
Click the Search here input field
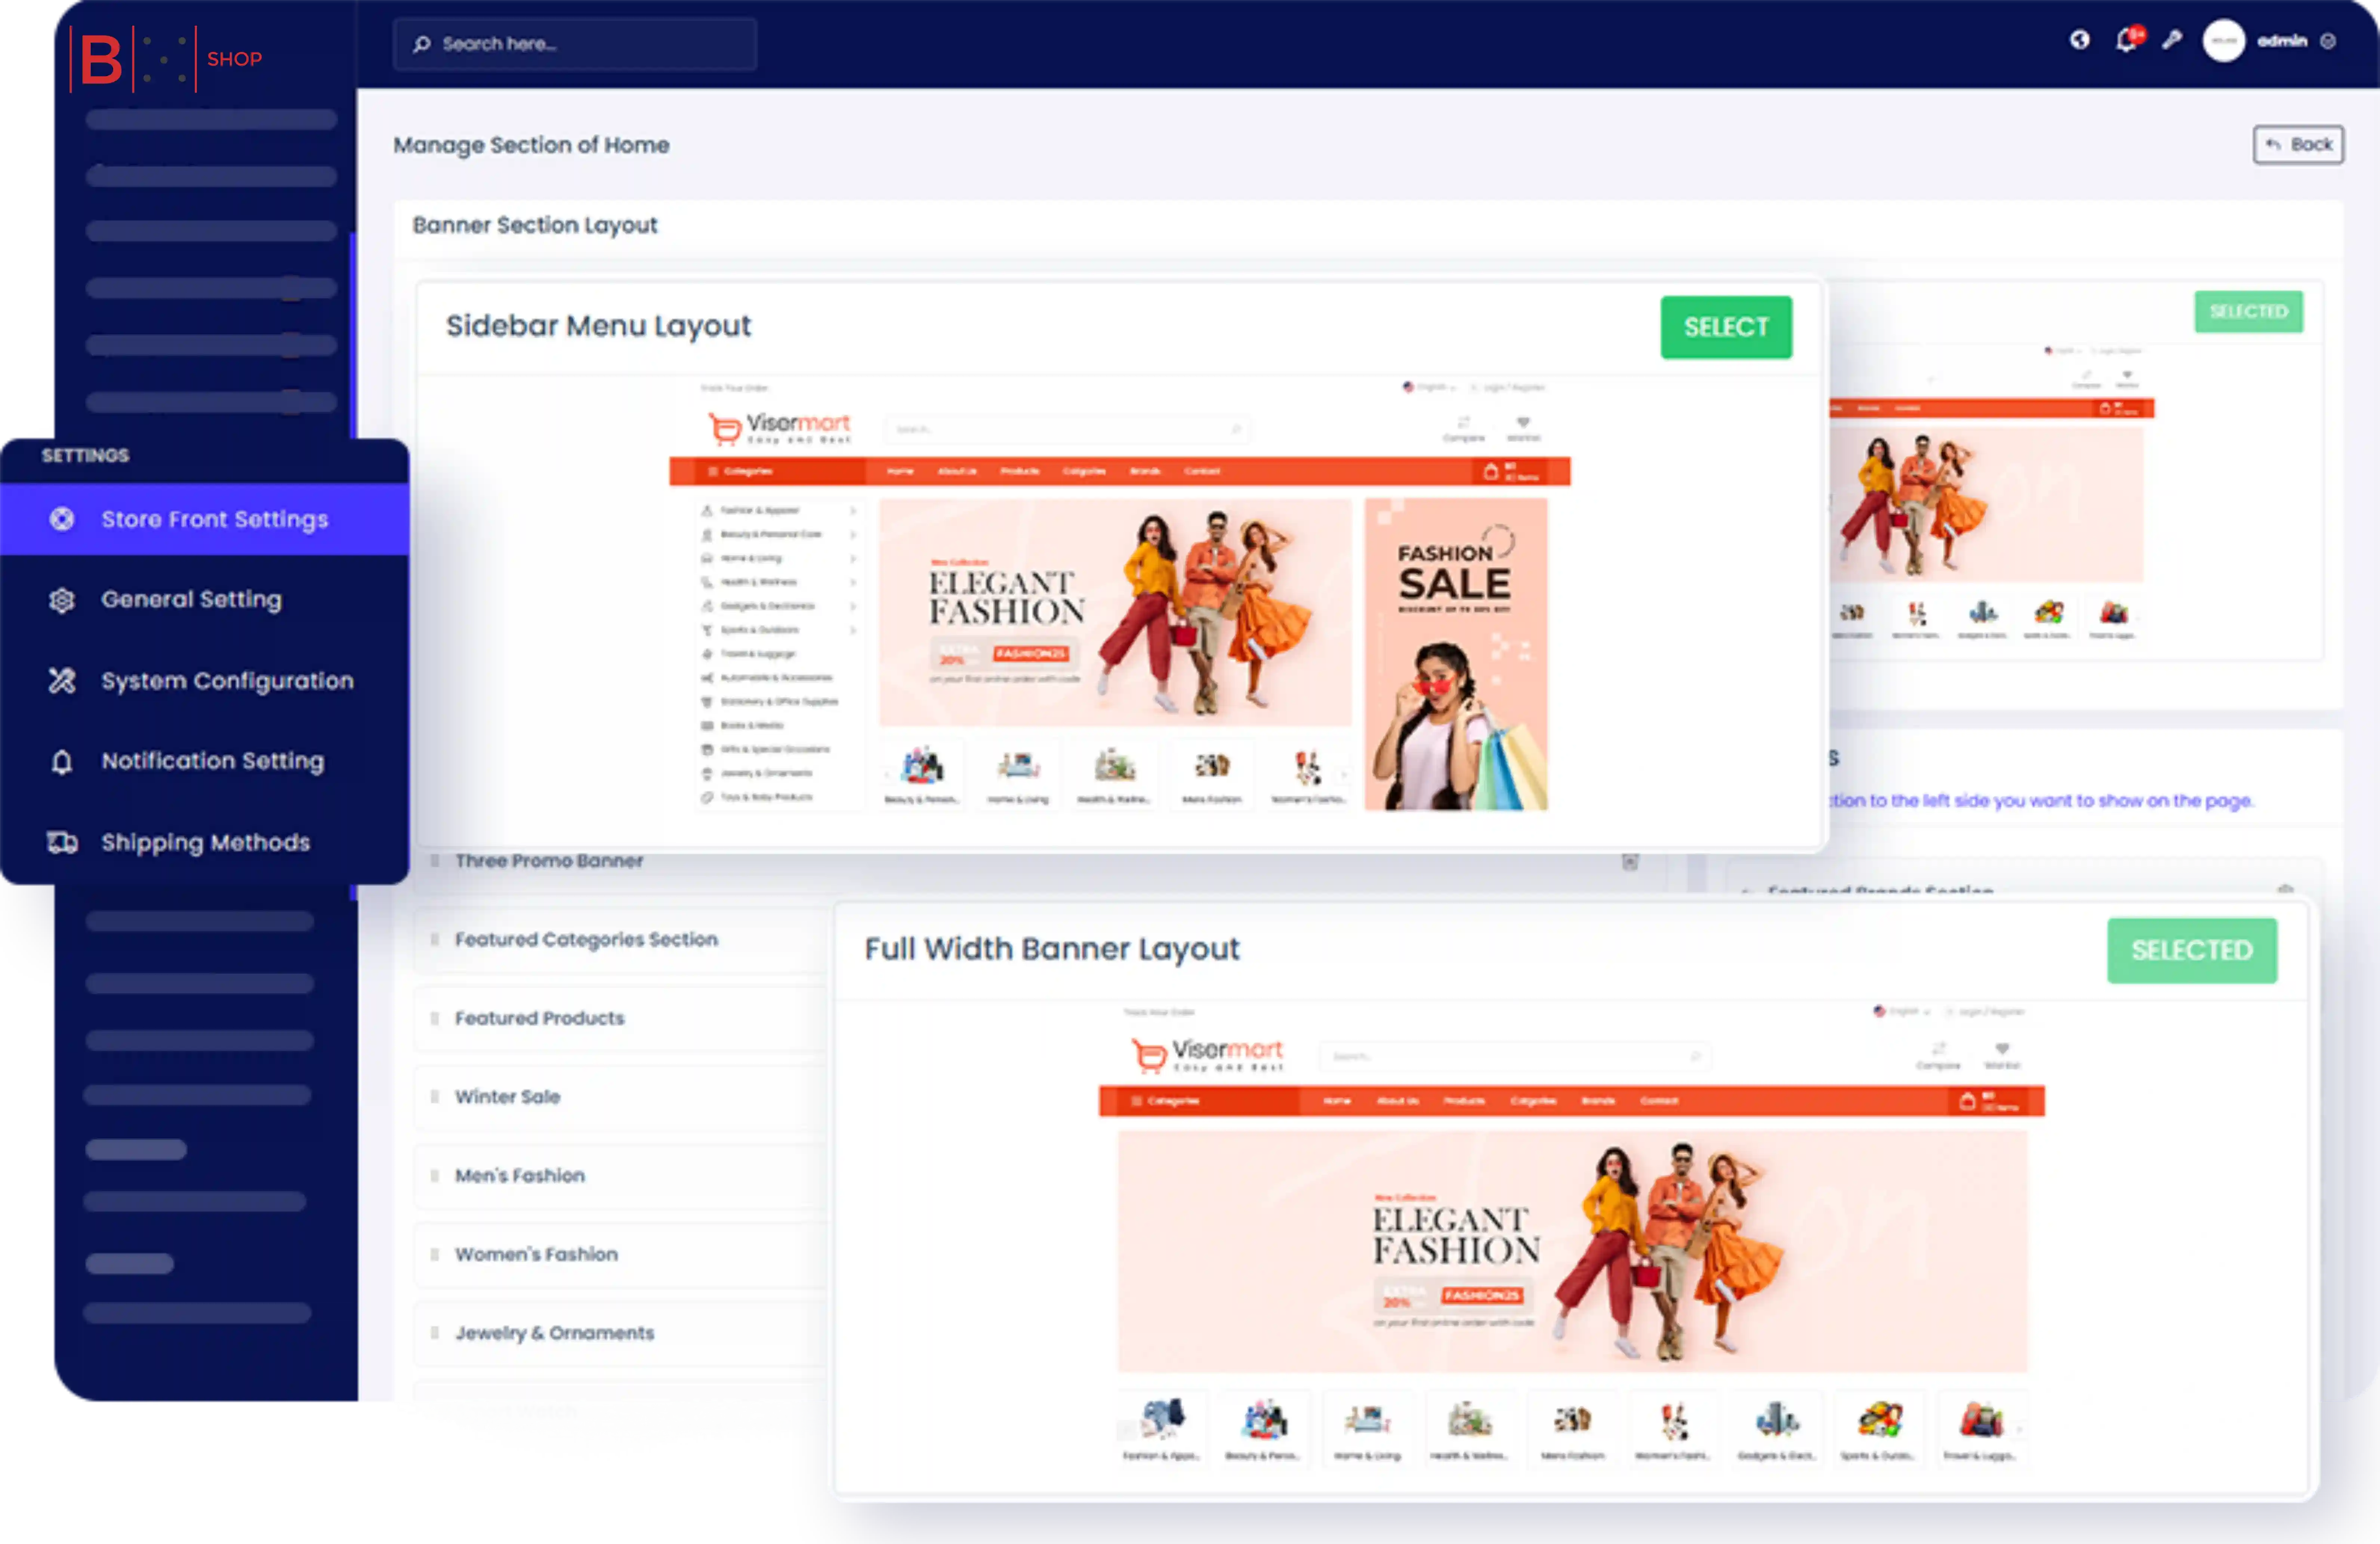click(590, 44)
